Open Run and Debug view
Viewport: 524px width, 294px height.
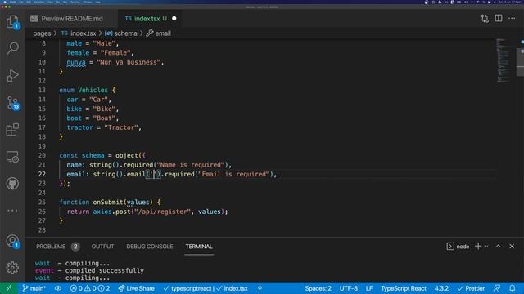(12, 76)
